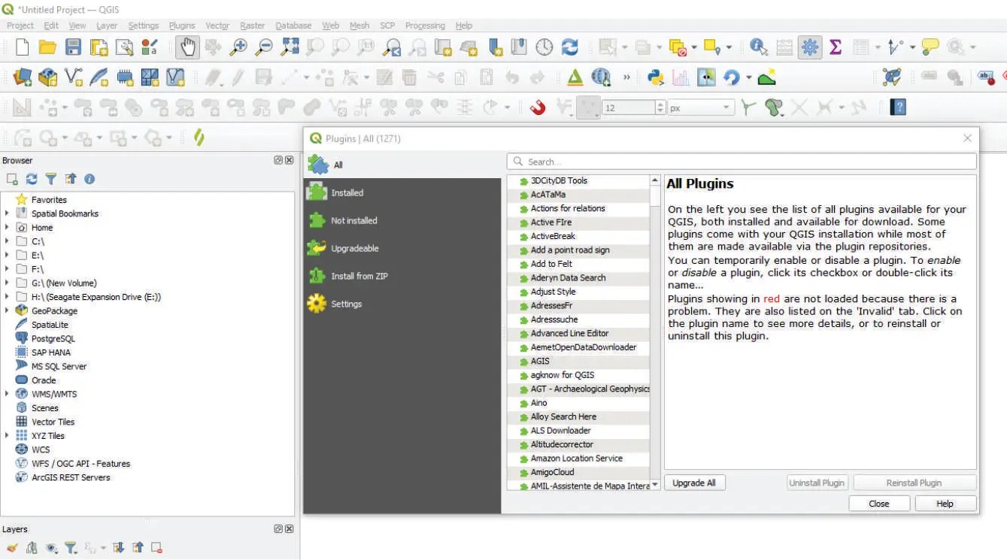Expand the GeoPackage tree node
Screen dimensions: 1007x560
coord(7,310)
